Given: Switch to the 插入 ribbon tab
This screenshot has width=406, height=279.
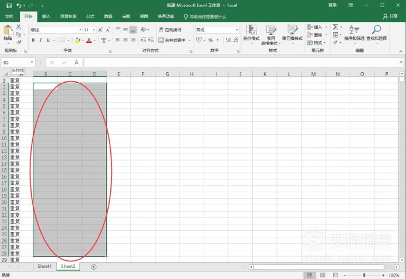Looking at the screenshot, I should pyautogui.click(x=46, y=16).
